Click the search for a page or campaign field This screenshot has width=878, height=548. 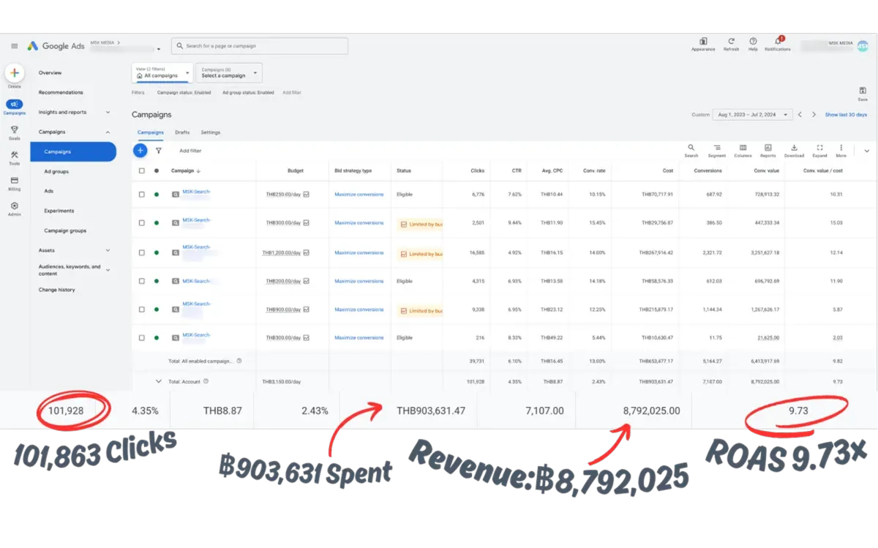[x=260, y=46]
